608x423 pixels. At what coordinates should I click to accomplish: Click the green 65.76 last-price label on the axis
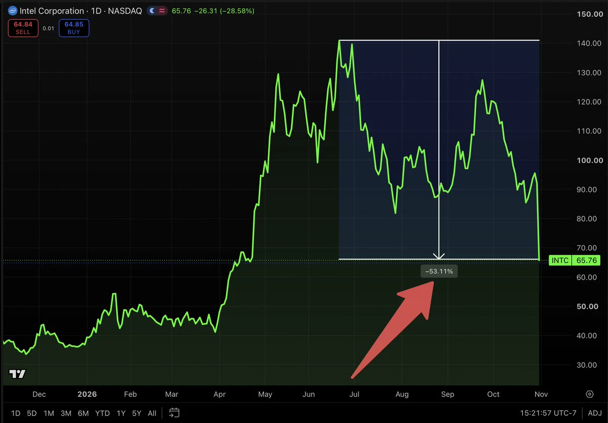click(x=586, y=261)
